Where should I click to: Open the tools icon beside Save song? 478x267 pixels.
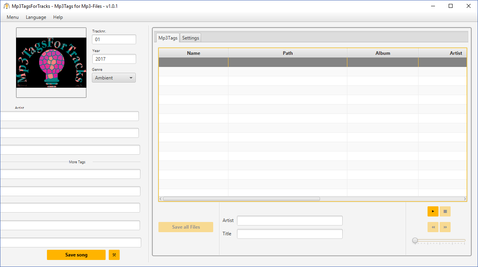coord(114,255)
